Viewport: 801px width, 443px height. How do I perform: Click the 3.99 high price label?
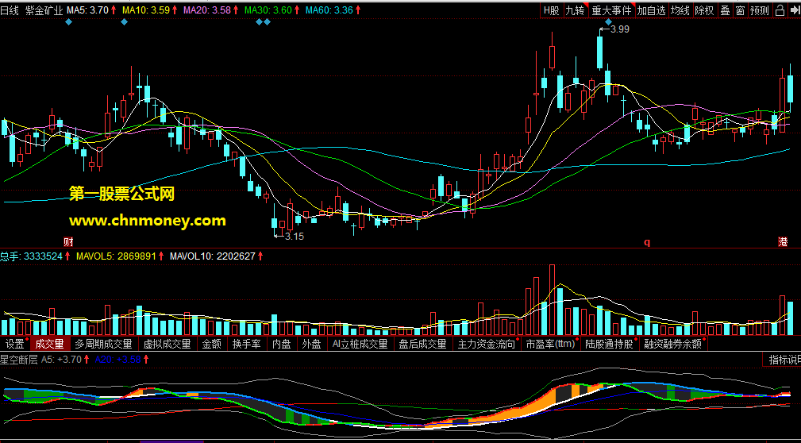tap(620, 29)
